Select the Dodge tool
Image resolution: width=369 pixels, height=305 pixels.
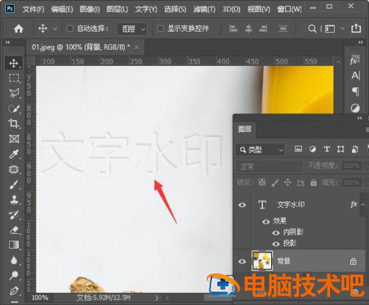click(14, 275)
